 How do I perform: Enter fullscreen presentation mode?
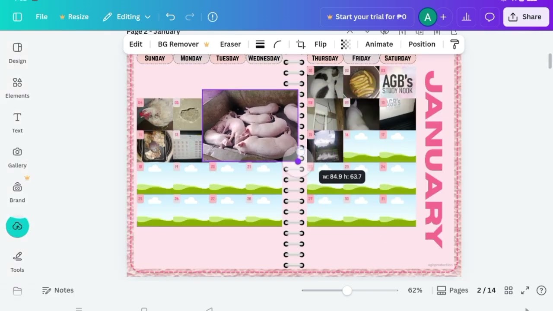click(x=525, y=290)
